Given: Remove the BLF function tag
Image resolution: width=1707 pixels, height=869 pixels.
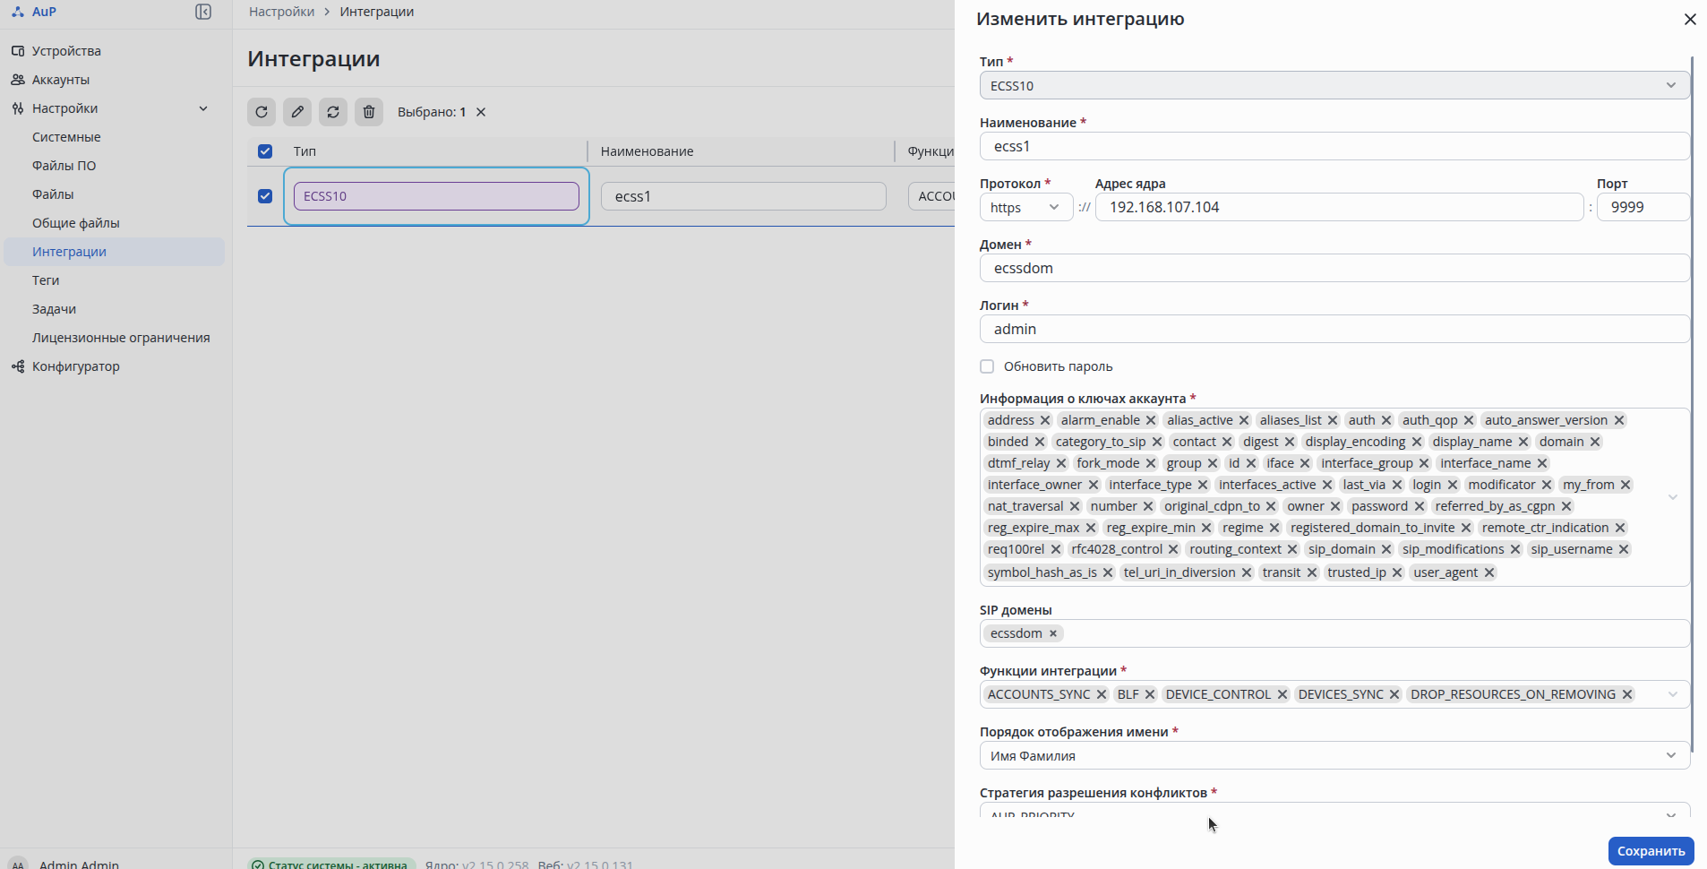Looking at the screenshot, I should (x=1150, y=694).
